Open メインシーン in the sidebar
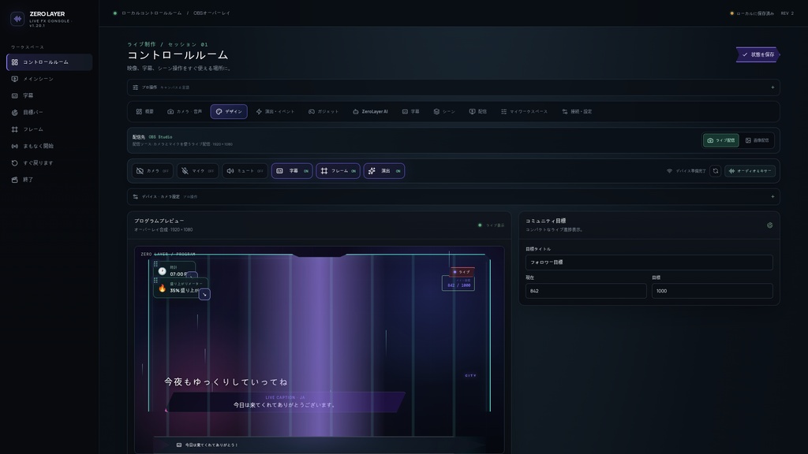This screenshot has width=808, height=454. coord(50,79)
